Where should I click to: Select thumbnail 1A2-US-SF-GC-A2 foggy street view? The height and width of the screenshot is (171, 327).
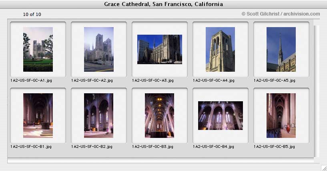point(99,49)
